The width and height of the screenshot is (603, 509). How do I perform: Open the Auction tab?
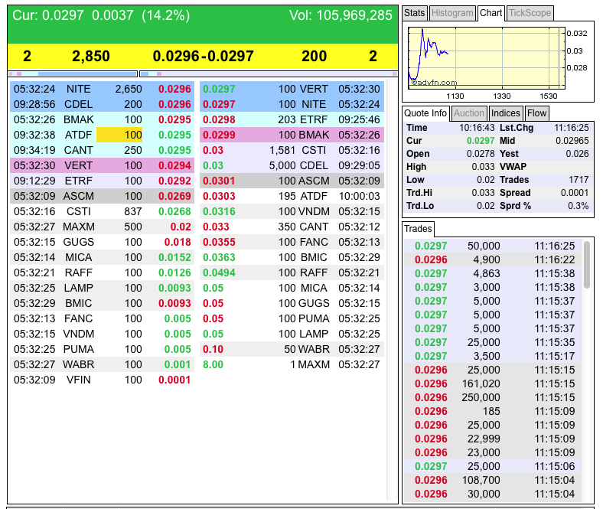(469, 113)
